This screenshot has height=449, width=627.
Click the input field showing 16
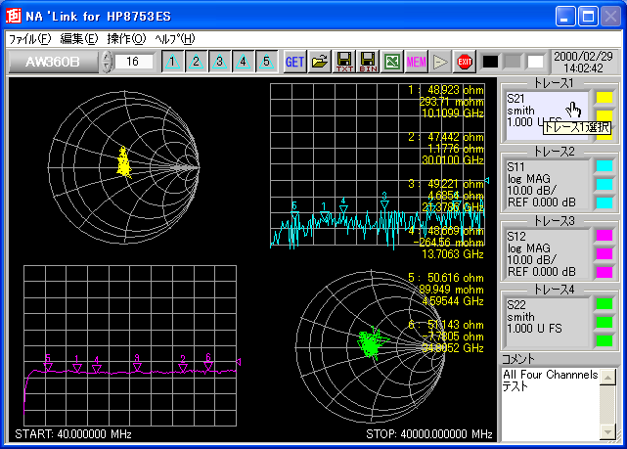click(x=134, y=62)
